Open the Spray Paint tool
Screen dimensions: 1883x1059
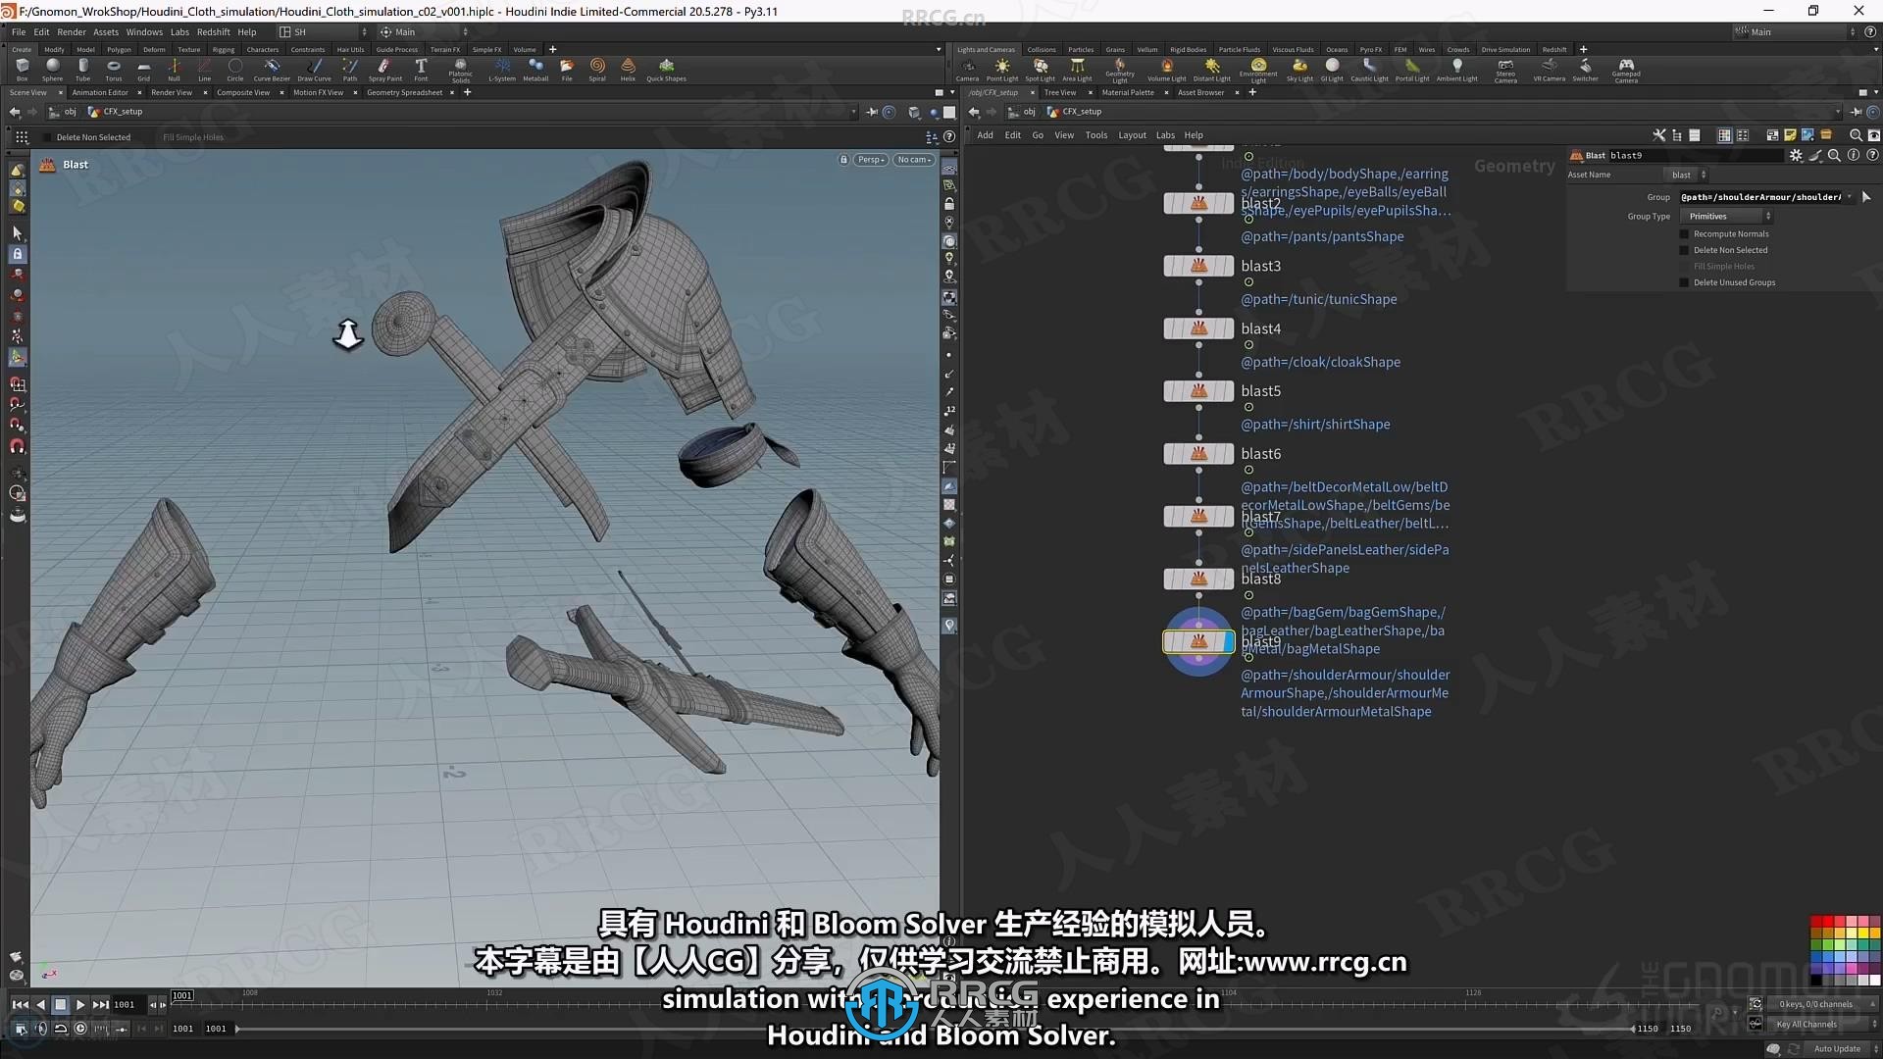(x=384, y=70)
